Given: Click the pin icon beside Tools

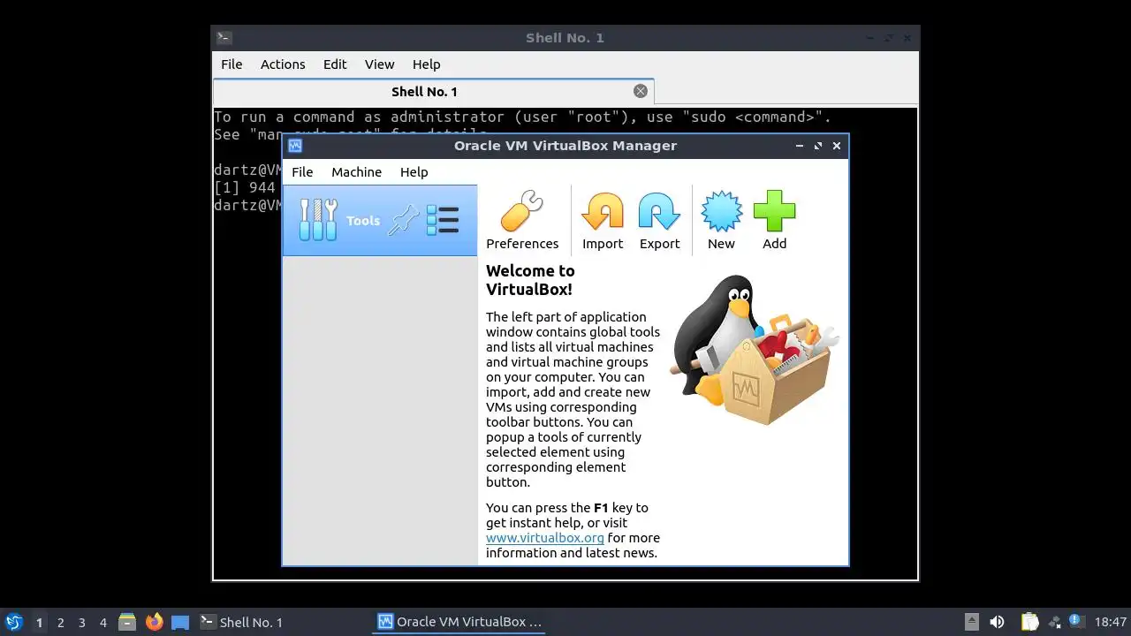Looking at the screenshot, I should pyautogui.click(x=404, y=220).
